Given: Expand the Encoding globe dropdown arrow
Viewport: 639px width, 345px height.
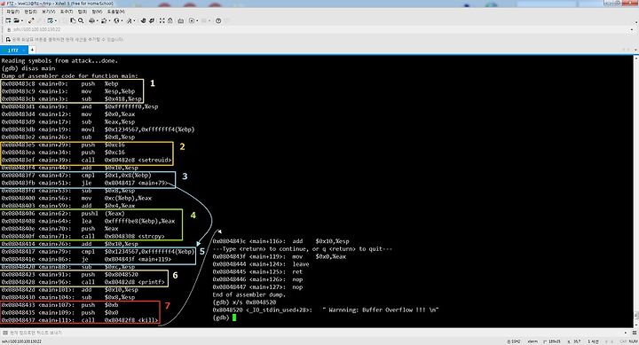Looking at the screenshot, I should [x=122, y=20].
